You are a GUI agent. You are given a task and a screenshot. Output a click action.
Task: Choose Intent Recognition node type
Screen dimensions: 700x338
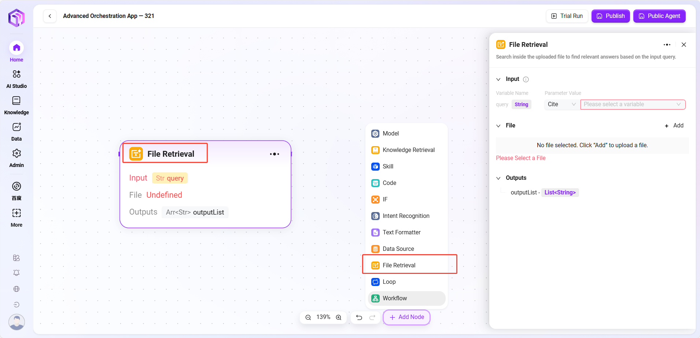coord(406,216)
